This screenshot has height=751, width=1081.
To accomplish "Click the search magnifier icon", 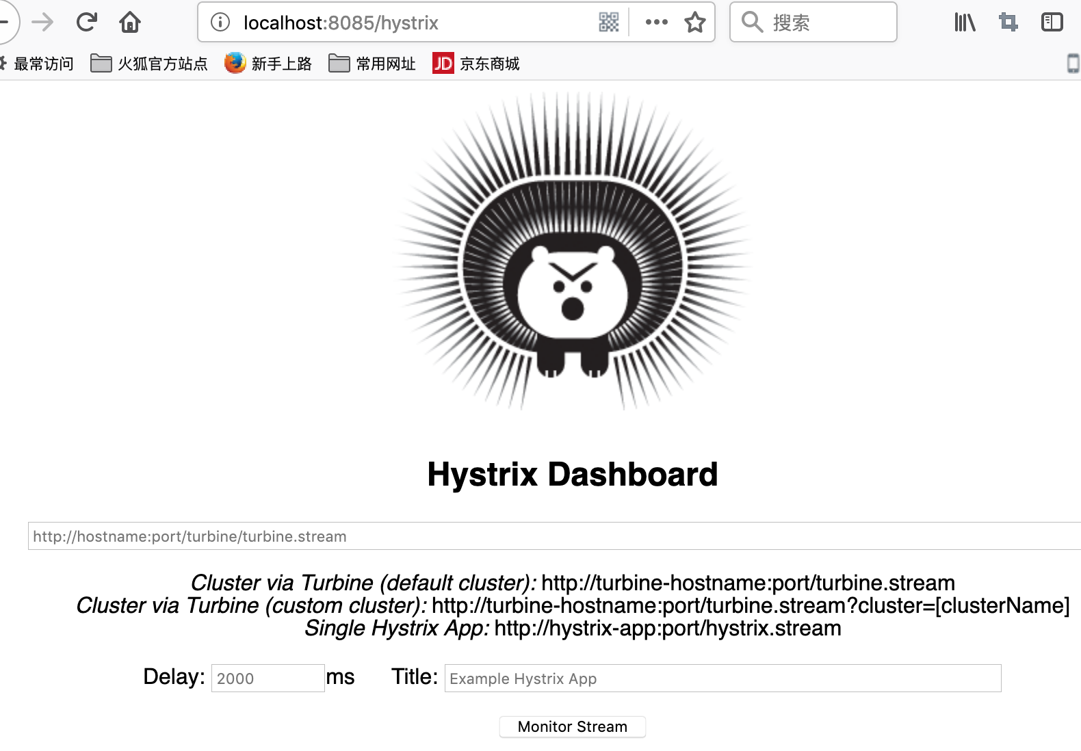I will tap(752, 23).
